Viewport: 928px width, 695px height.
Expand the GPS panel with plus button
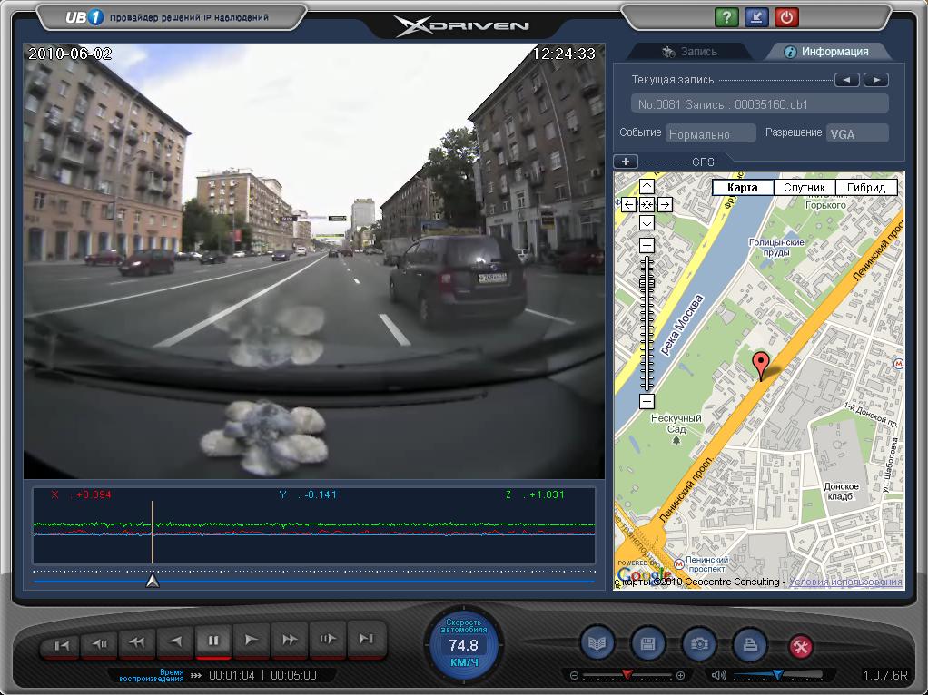pos(626,162)
